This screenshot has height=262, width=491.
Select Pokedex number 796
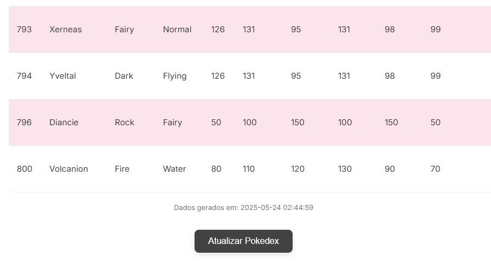point(24,123)
